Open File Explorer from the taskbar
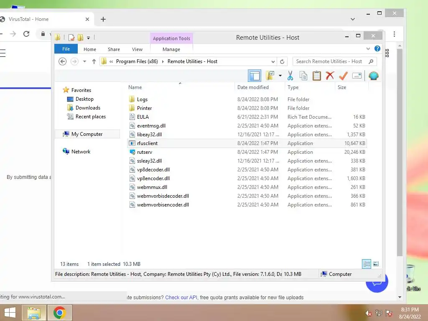 click(34, 313)
